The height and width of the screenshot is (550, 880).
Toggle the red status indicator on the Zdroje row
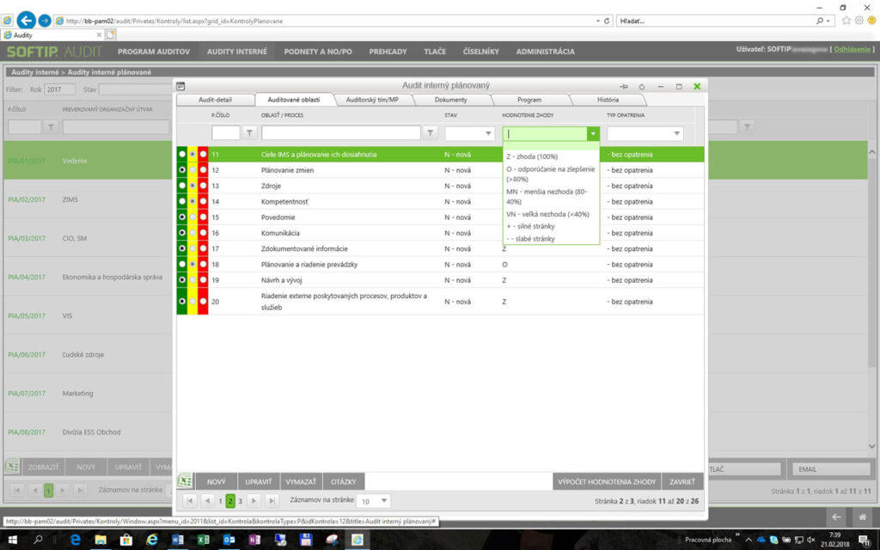205,187
